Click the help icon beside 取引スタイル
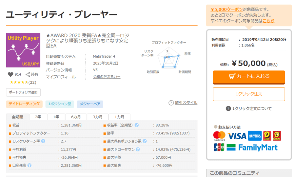This screenshot has height=177, width=295. (x=171, y=103)
